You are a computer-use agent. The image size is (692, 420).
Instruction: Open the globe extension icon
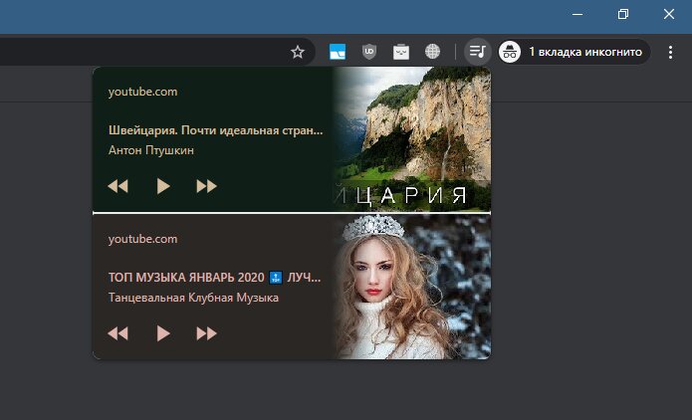pos(432,52)
